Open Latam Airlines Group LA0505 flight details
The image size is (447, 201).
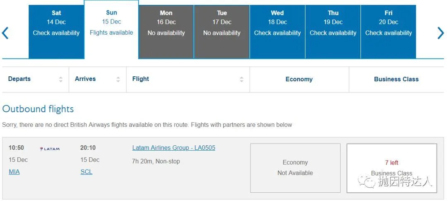click(174, 148)
